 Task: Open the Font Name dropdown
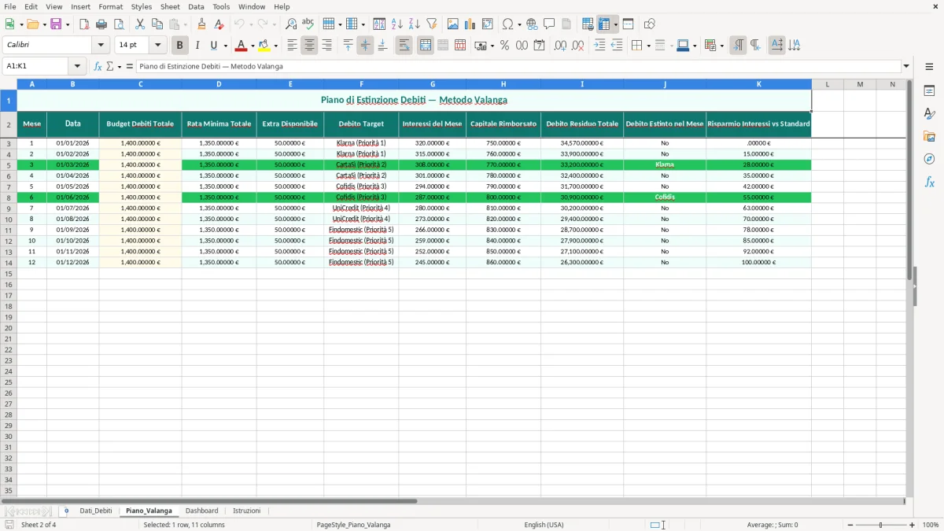[x=101, y=46]
